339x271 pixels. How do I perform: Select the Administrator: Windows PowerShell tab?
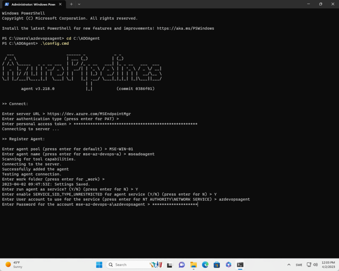pos(33,4)
